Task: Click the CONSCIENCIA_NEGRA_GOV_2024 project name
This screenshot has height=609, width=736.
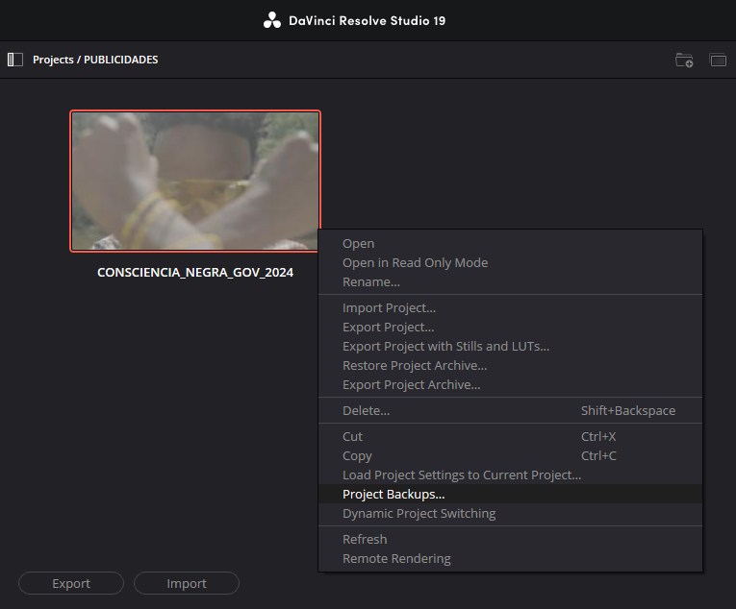Action: [x=195, y=273]
